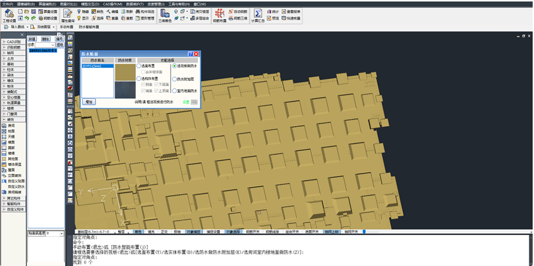Open 构件筛选 component filter
This screenshot has width=534, height=266.
pyautogui.click(x=144, y=11)
